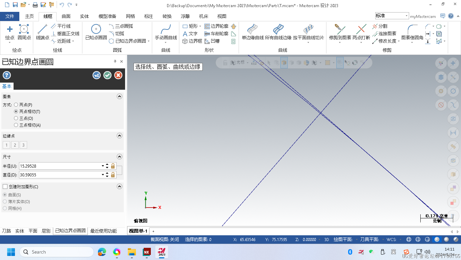Click the blue help icon in panel
461x260 pixels.
click(x=6, y=75)
